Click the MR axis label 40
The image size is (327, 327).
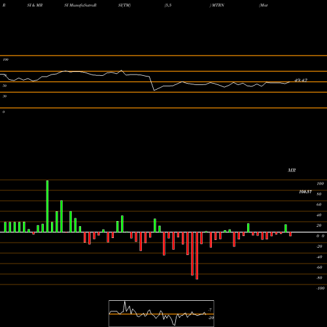tap(319, 215)
